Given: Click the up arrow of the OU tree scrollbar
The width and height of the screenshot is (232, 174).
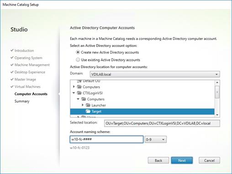Looking at the screenshot, I should click(217, 83).
